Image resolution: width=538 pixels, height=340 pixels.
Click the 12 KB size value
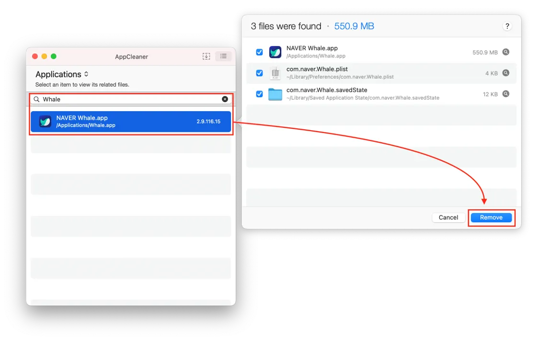(x=490, y=94)
